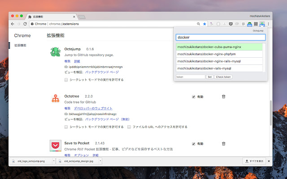This screenshot has width=287, height=179.
Task: Click the token input field
Action: pyautogui.click(x=190, y=77)
